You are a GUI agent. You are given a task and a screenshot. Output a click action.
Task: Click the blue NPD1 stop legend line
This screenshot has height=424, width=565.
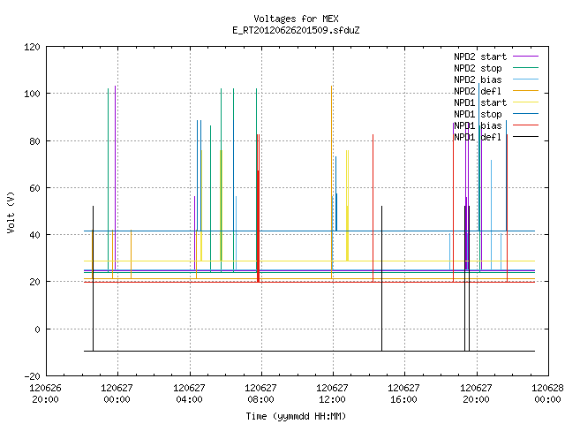(x=525, y=114)
